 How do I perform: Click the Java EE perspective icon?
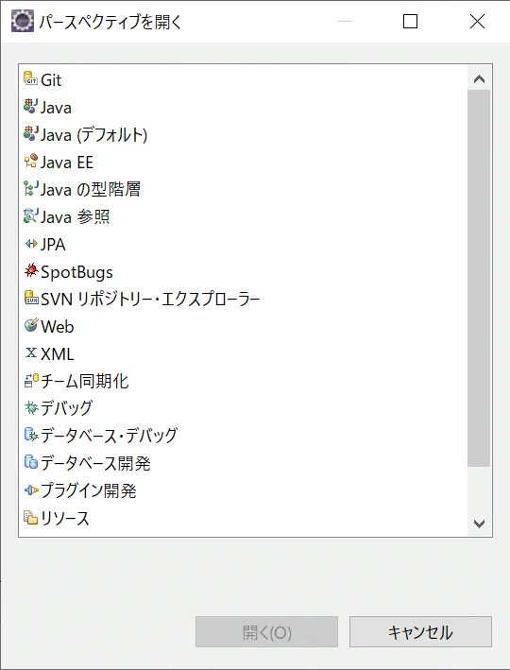(31, 161)
